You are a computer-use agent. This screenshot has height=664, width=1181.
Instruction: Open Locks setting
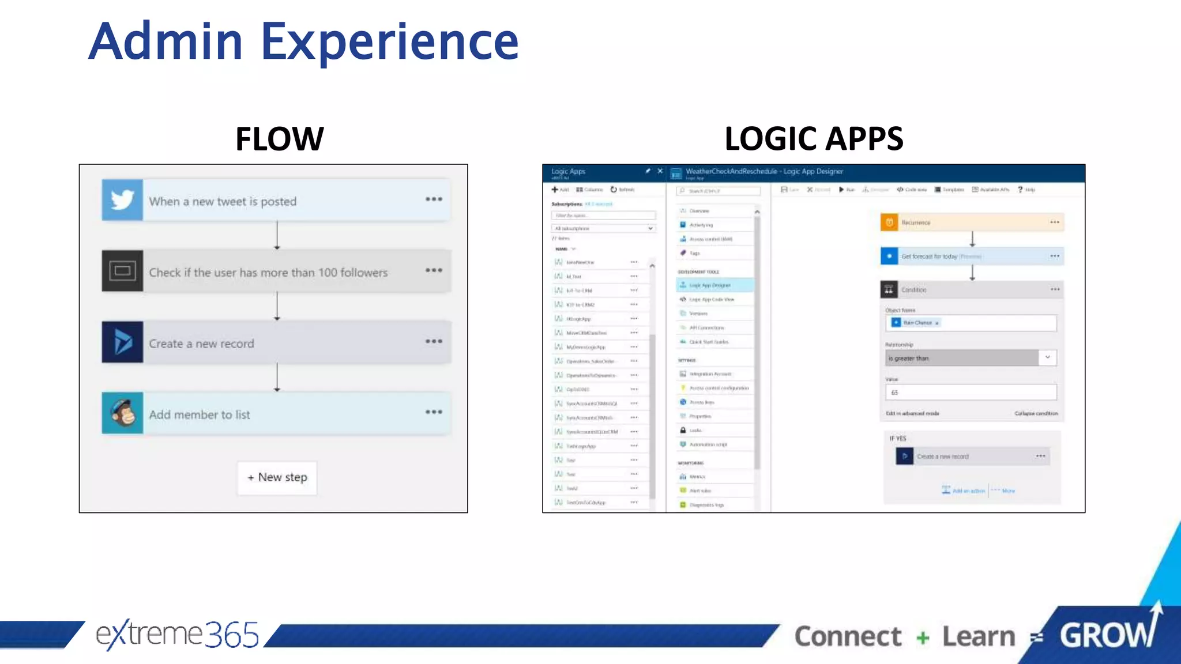click(x=715, y=431)
